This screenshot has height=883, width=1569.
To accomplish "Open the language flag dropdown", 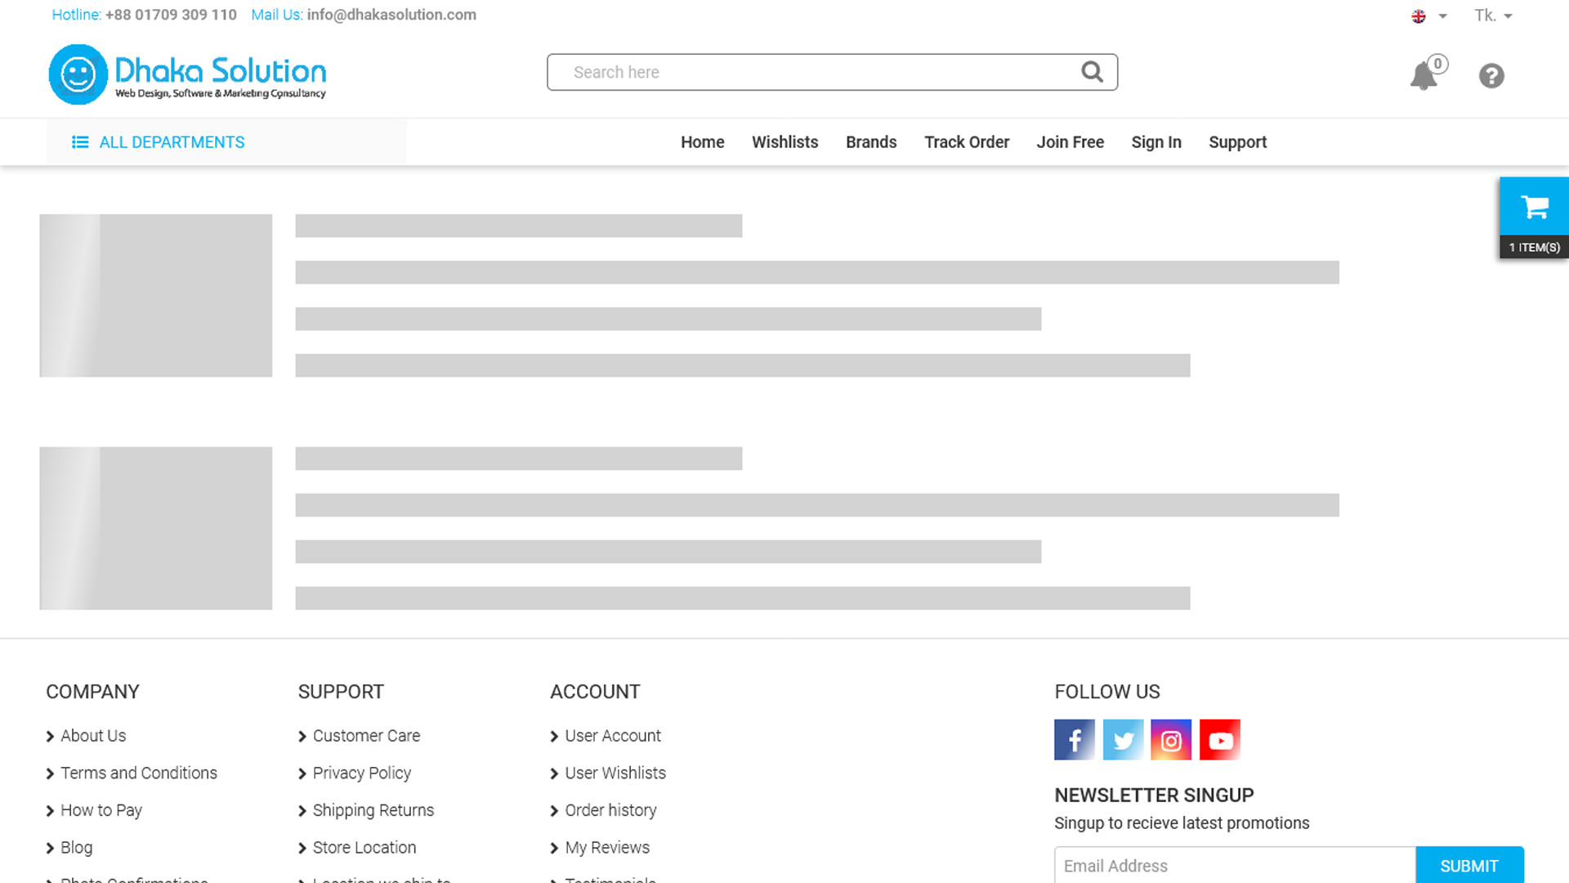I will point(1429,16).
